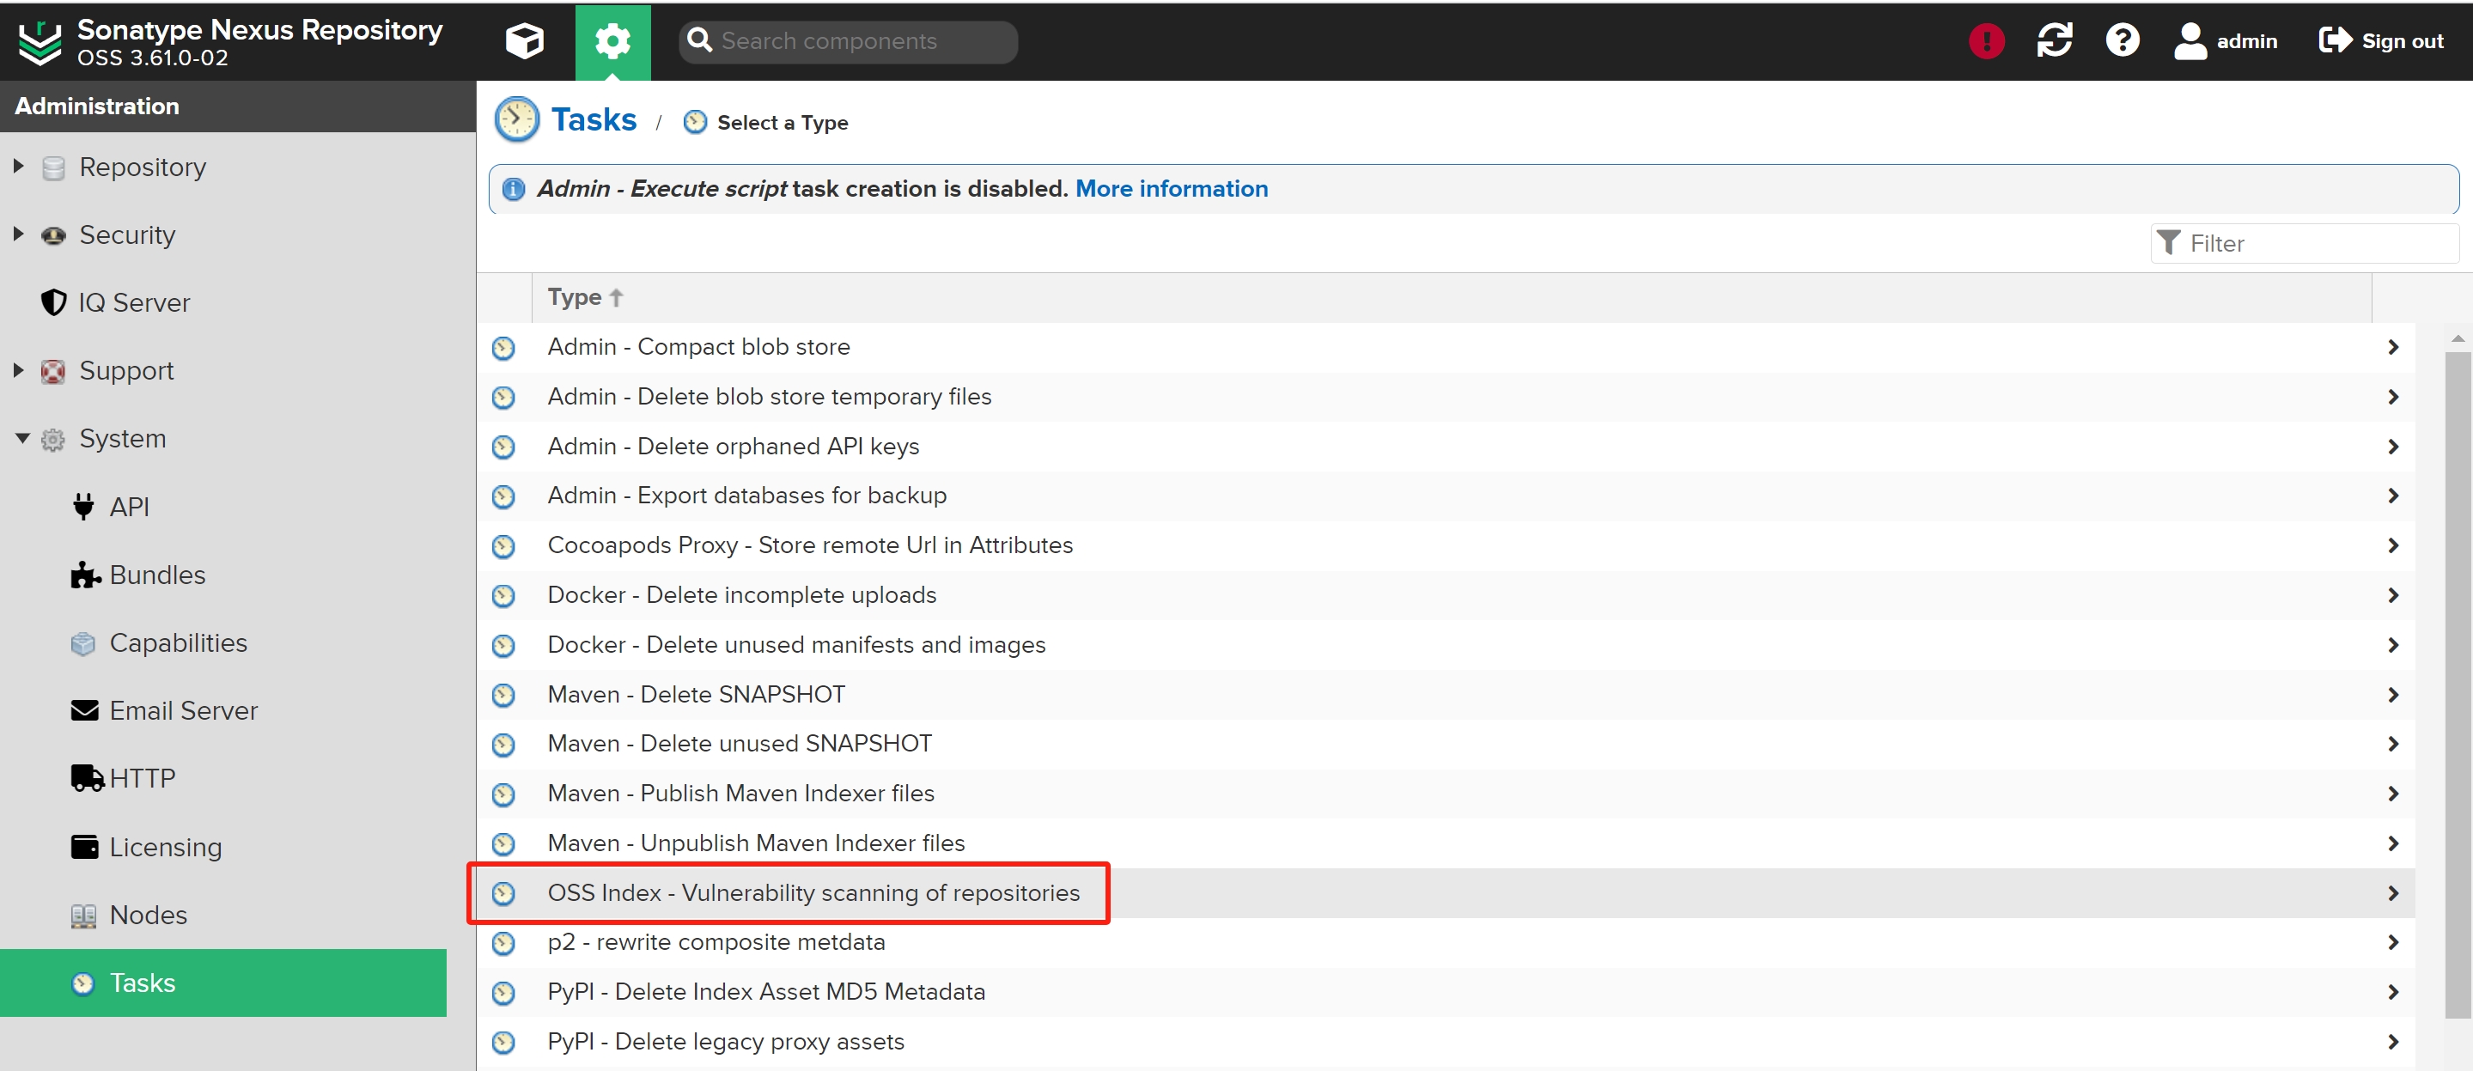Open the Email Server menu item
Viewport: 2473px width, 1071px height.
click(182, 710)
